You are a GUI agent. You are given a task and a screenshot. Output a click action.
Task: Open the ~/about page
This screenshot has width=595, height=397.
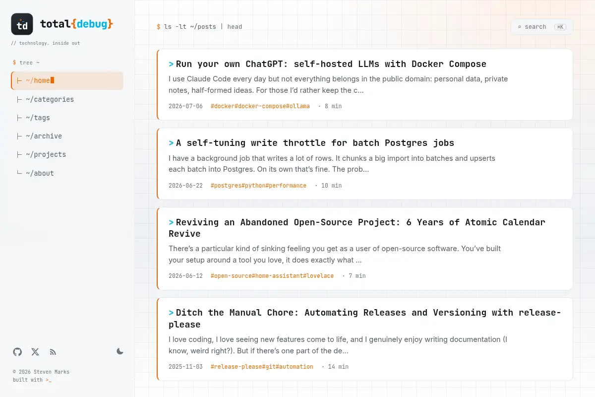(x=67, y=173)
